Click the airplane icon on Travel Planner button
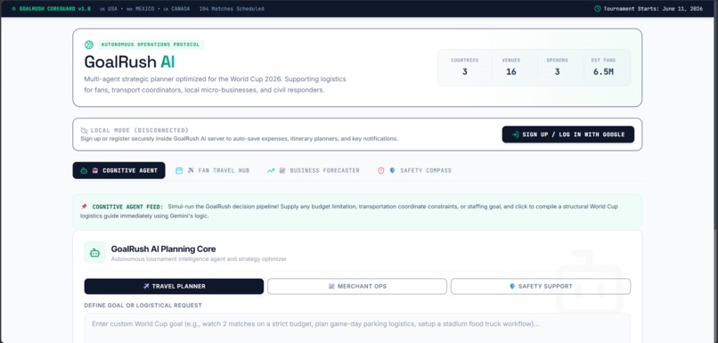Image resolution: width=718 pixels, height=343 pixels. tap(146, 286)
